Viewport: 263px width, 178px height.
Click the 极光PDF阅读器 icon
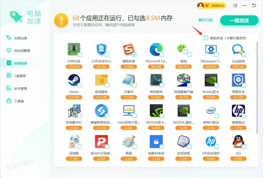101,142
